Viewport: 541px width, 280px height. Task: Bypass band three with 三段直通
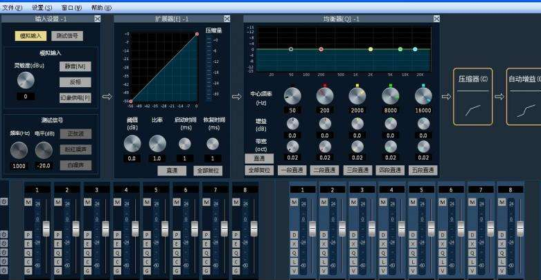click(x=357, y=171)
